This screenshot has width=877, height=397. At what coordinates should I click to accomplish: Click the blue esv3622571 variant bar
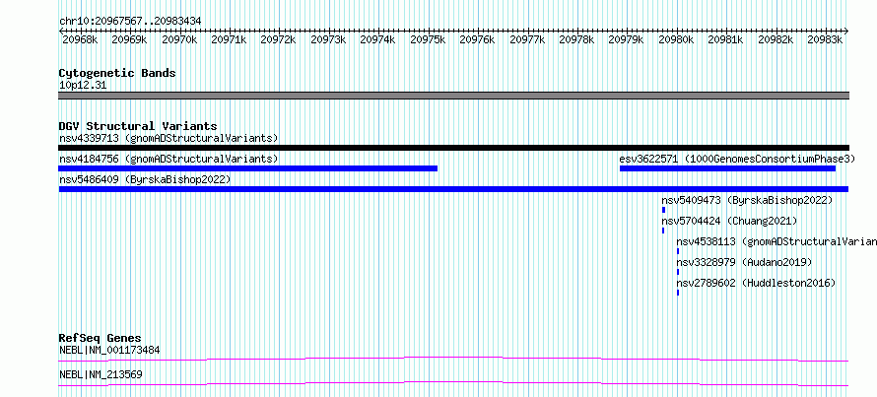(727, 168)
